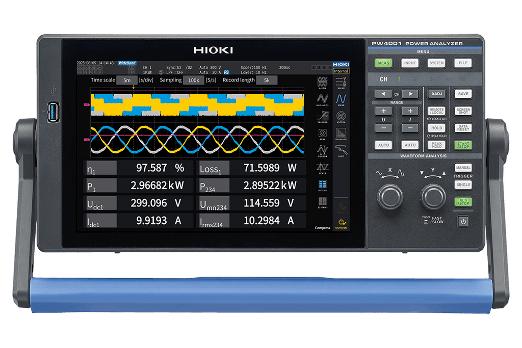Screen dimensions: 522x348
Task: Toggle AUTO range for voltage U
Action: (x=383, y=145)
